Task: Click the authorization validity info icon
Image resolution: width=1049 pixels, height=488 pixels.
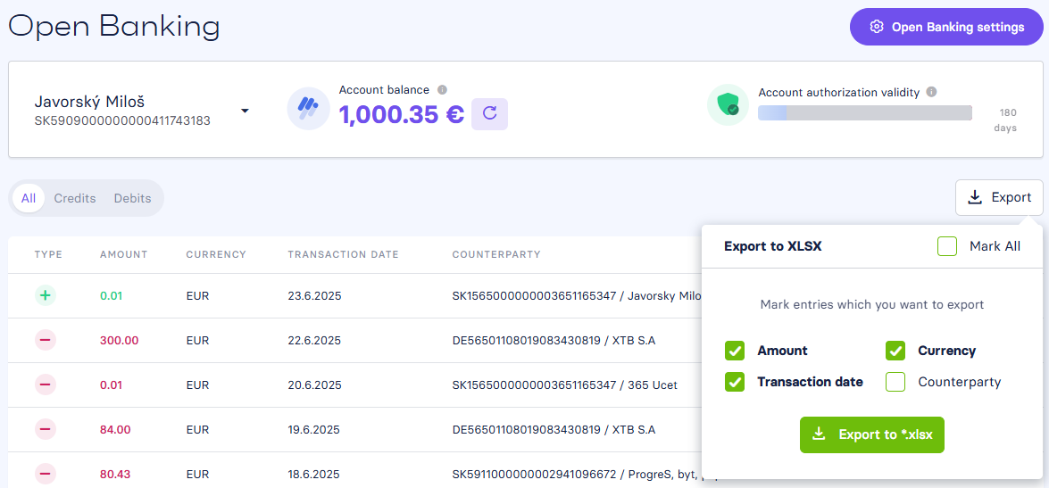Action: click(x=931, y=92)
